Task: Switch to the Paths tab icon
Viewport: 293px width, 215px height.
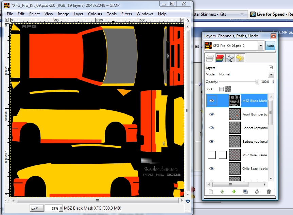Action: point(230,58)
